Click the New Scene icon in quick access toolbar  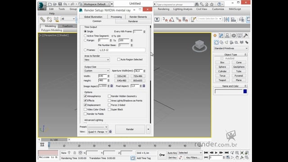[x=50, y=4]
